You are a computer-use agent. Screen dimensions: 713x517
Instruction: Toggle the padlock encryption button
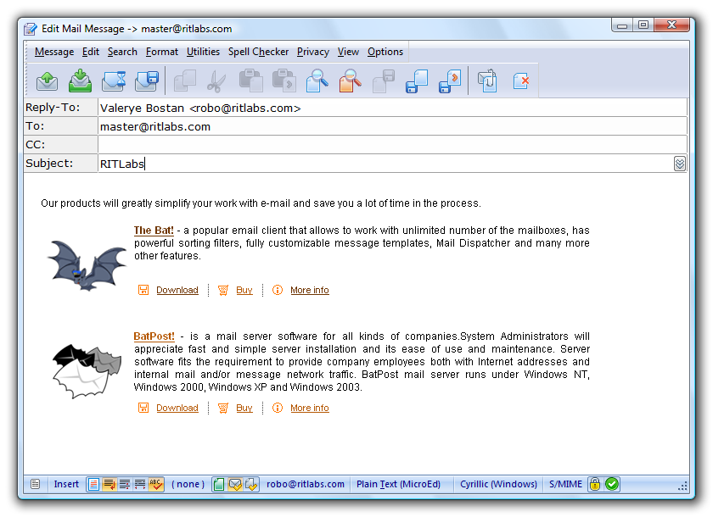(595, 484)
